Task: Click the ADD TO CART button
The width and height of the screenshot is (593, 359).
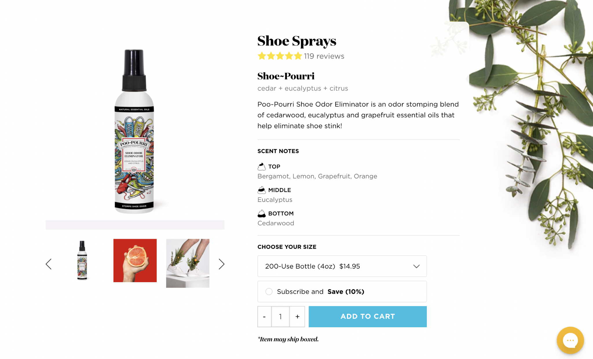Action: (368, 317)
